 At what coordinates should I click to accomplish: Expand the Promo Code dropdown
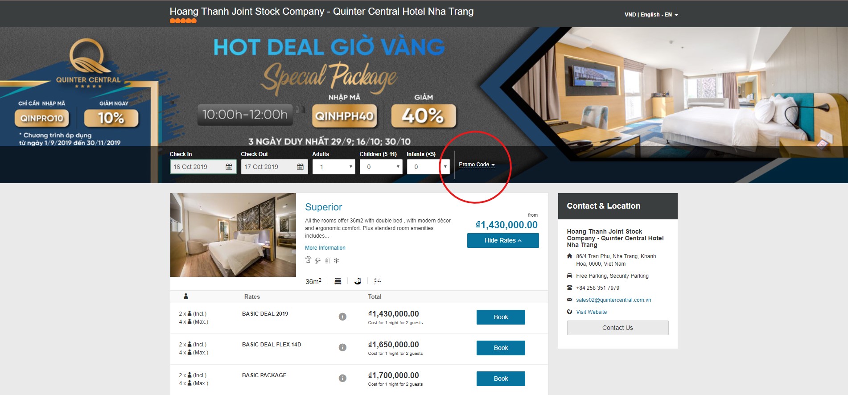tap(477, 165)
